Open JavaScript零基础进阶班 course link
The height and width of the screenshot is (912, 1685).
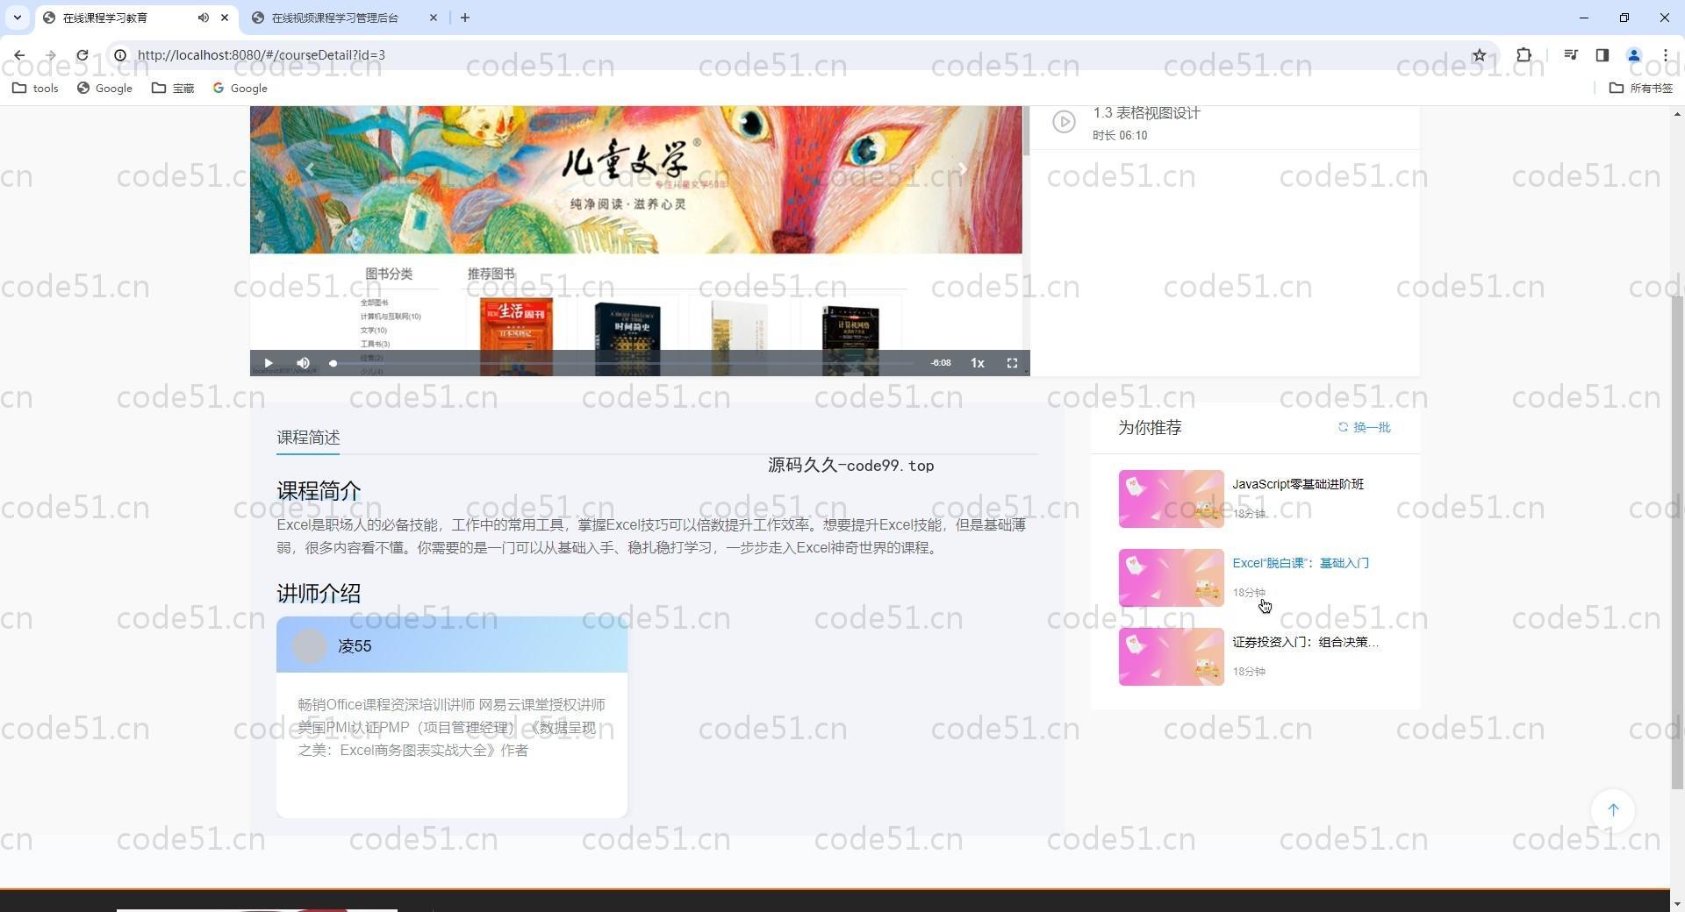point(1298,484)
